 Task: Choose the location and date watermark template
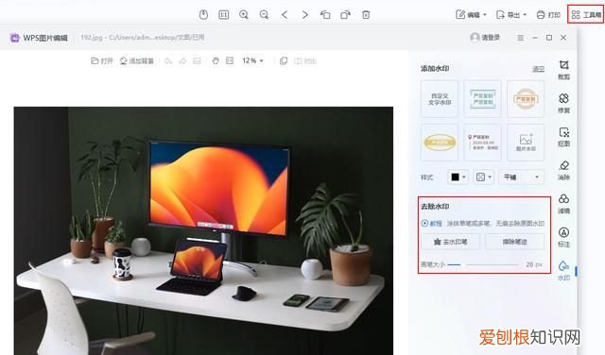click(x=483, y=143)
